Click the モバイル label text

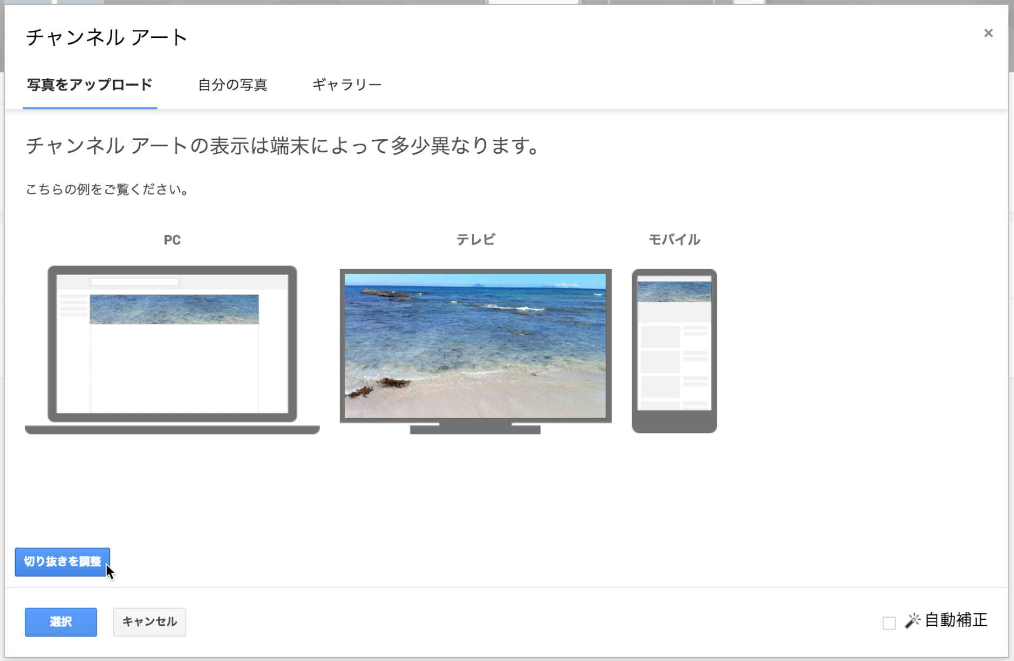point(674,239)
